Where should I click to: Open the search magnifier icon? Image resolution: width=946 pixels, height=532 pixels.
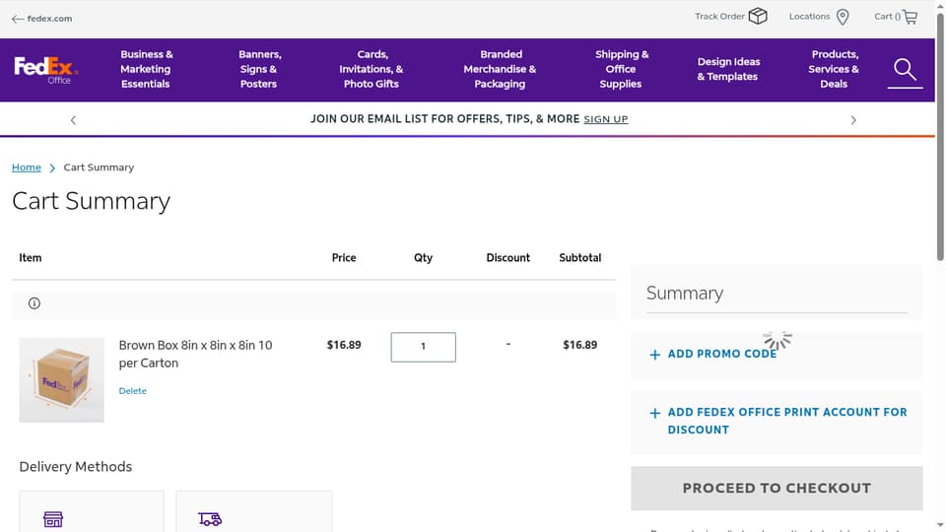905,69
